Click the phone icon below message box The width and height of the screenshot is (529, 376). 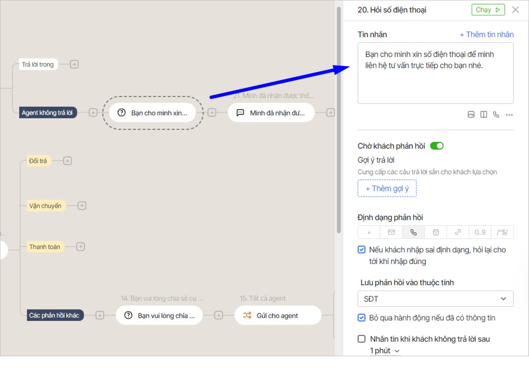pyautogui.click(x=496, y=115)
